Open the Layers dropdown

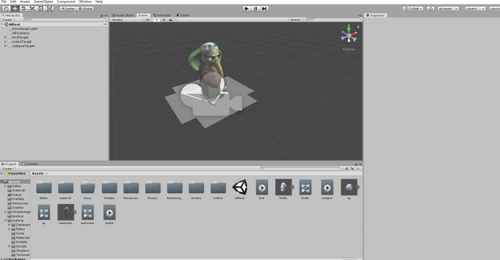click(475, 8)
